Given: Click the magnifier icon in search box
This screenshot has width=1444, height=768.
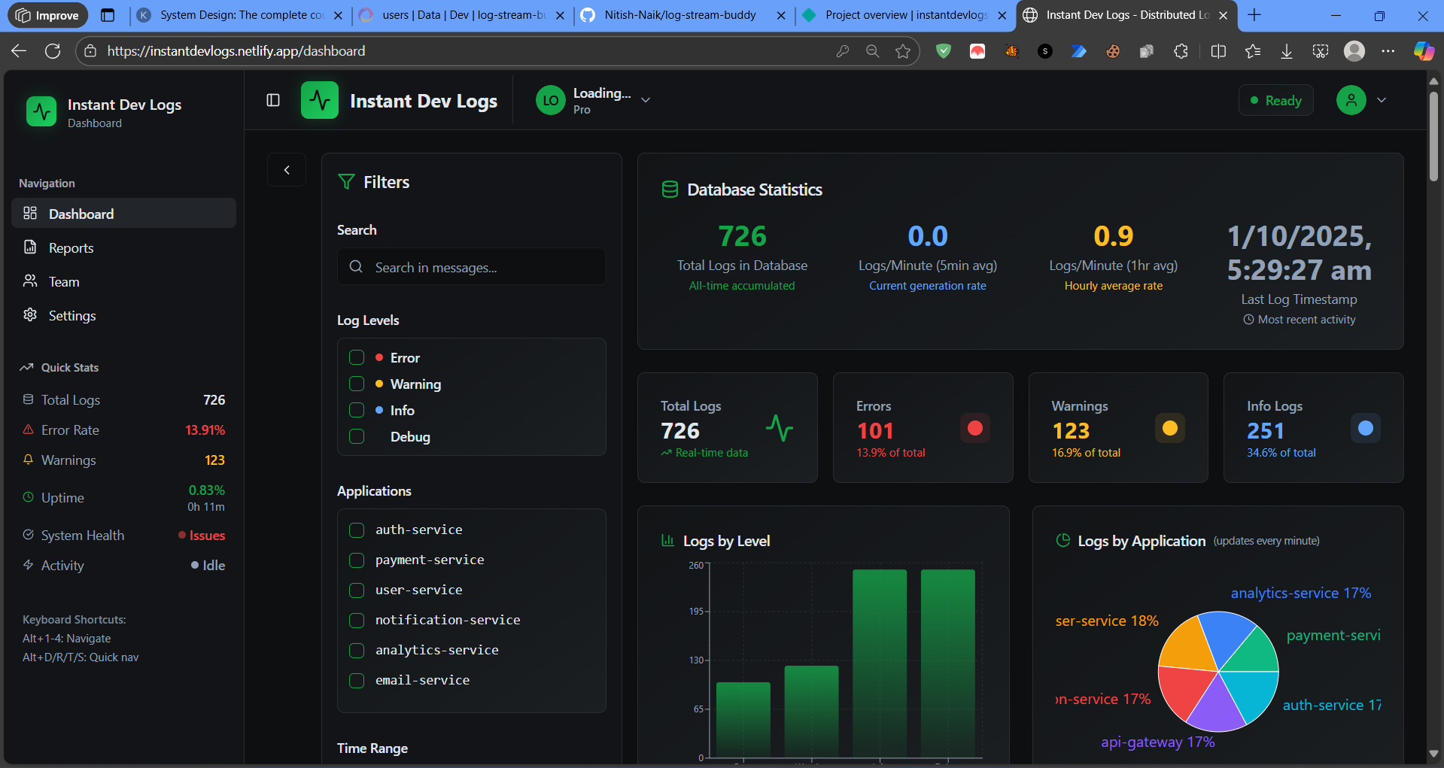Looking at the screenshot, I should pyautogui.click(x=356, y=267).
